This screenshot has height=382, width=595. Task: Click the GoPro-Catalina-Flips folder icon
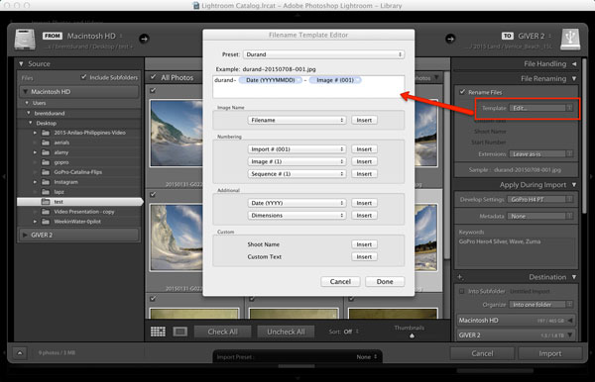46,172
